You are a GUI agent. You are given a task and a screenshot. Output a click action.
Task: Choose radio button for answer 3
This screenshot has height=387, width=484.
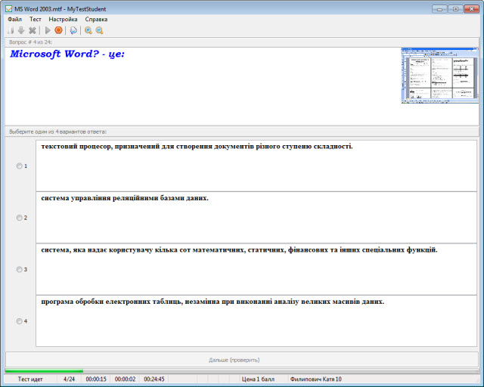point(20,269)
